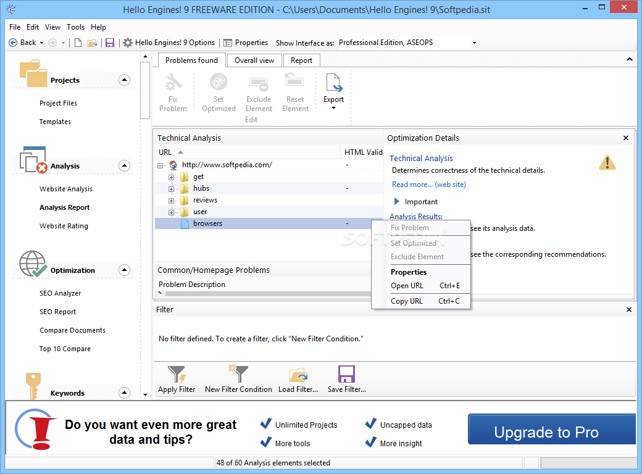Viewport: 642px width, 474px height.
Task: Open the Back history dropdown arrow
Action: pos(41,43)
